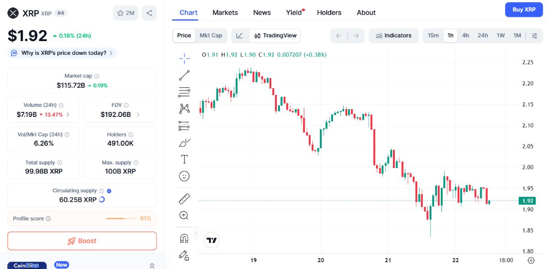Open the Holders tab

tap(329, 13)
